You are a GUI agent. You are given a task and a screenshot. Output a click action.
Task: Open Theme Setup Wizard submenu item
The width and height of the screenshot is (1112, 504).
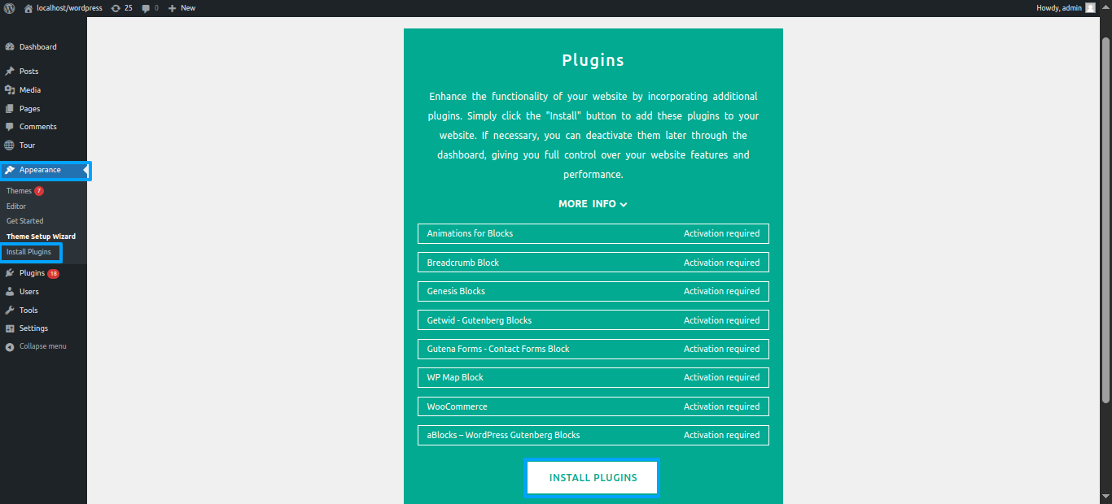[x=41, y=237]
